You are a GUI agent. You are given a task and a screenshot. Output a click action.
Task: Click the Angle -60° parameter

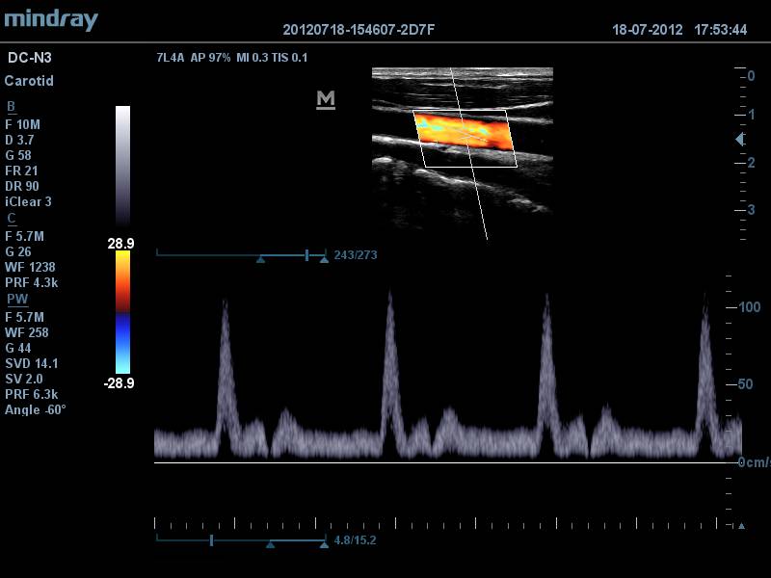coord(36,409)
